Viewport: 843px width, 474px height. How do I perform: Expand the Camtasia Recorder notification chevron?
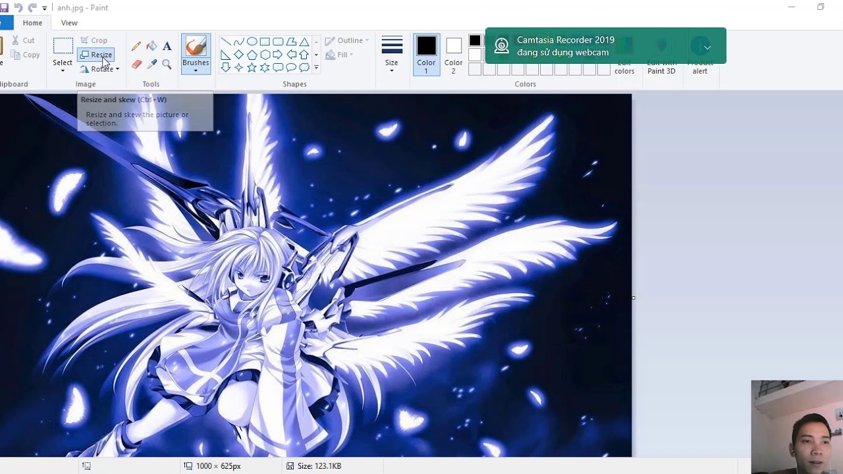pyautogui.click(x=707, y=47)
